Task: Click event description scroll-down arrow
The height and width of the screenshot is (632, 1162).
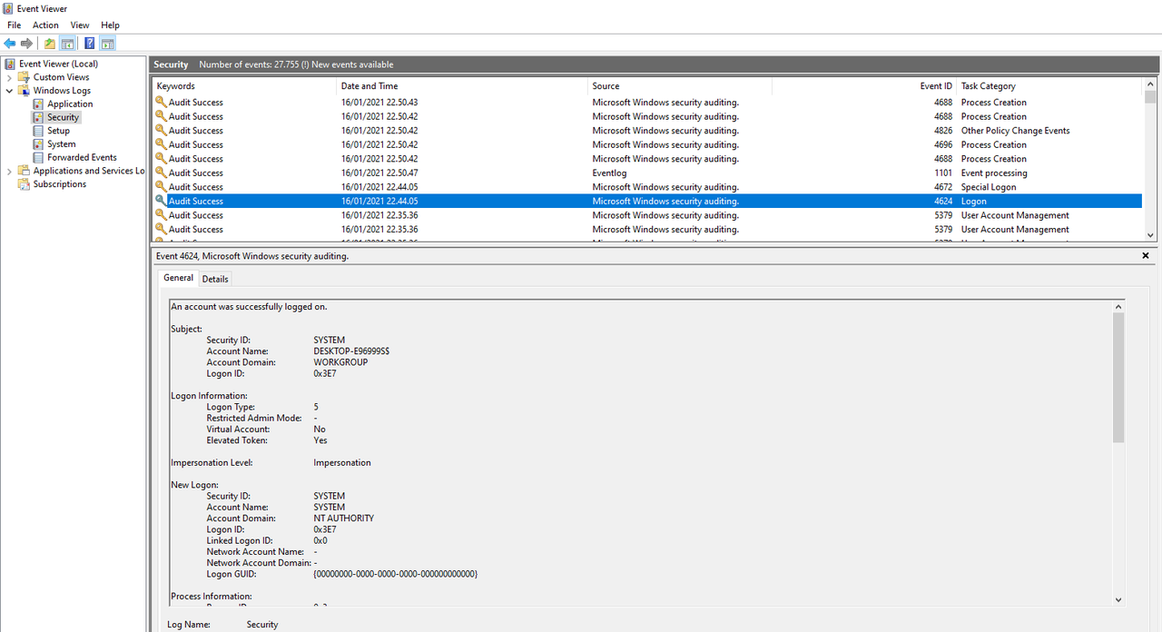Action: pos(1118,599)
